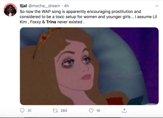Click the 31 replies count

[29, 111]
